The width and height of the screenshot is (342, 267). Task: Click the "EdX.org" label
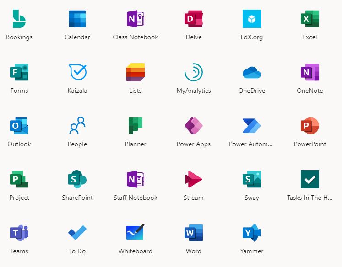(x=252, y=37)
